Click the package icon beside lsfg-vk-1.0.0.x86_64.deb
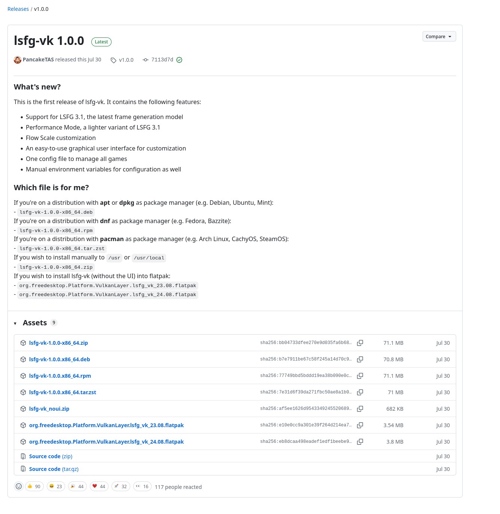Image resolution: width=500 pixels, height=514 pixels. point(23,359)
